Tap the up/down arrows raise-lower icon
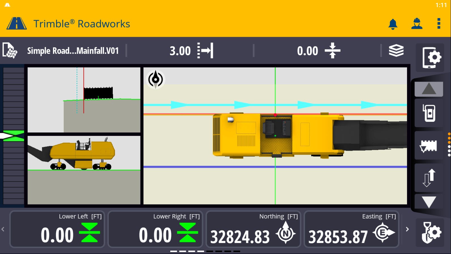 [x=429, y=178]
